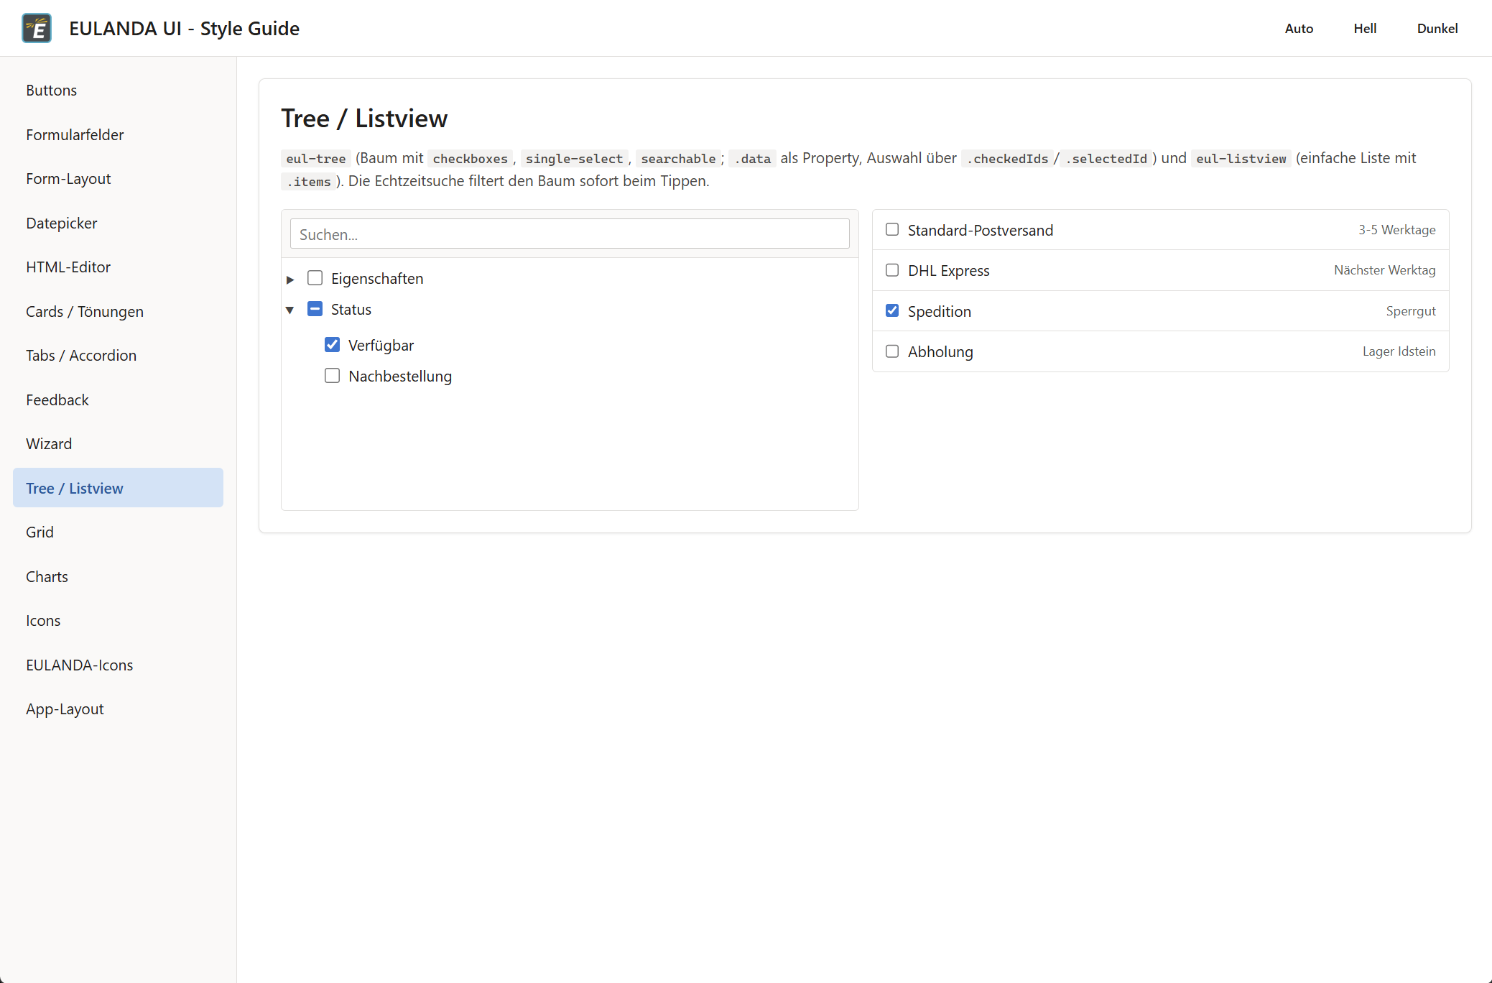Go to Tabs / Accordion

tap(118, 356)
